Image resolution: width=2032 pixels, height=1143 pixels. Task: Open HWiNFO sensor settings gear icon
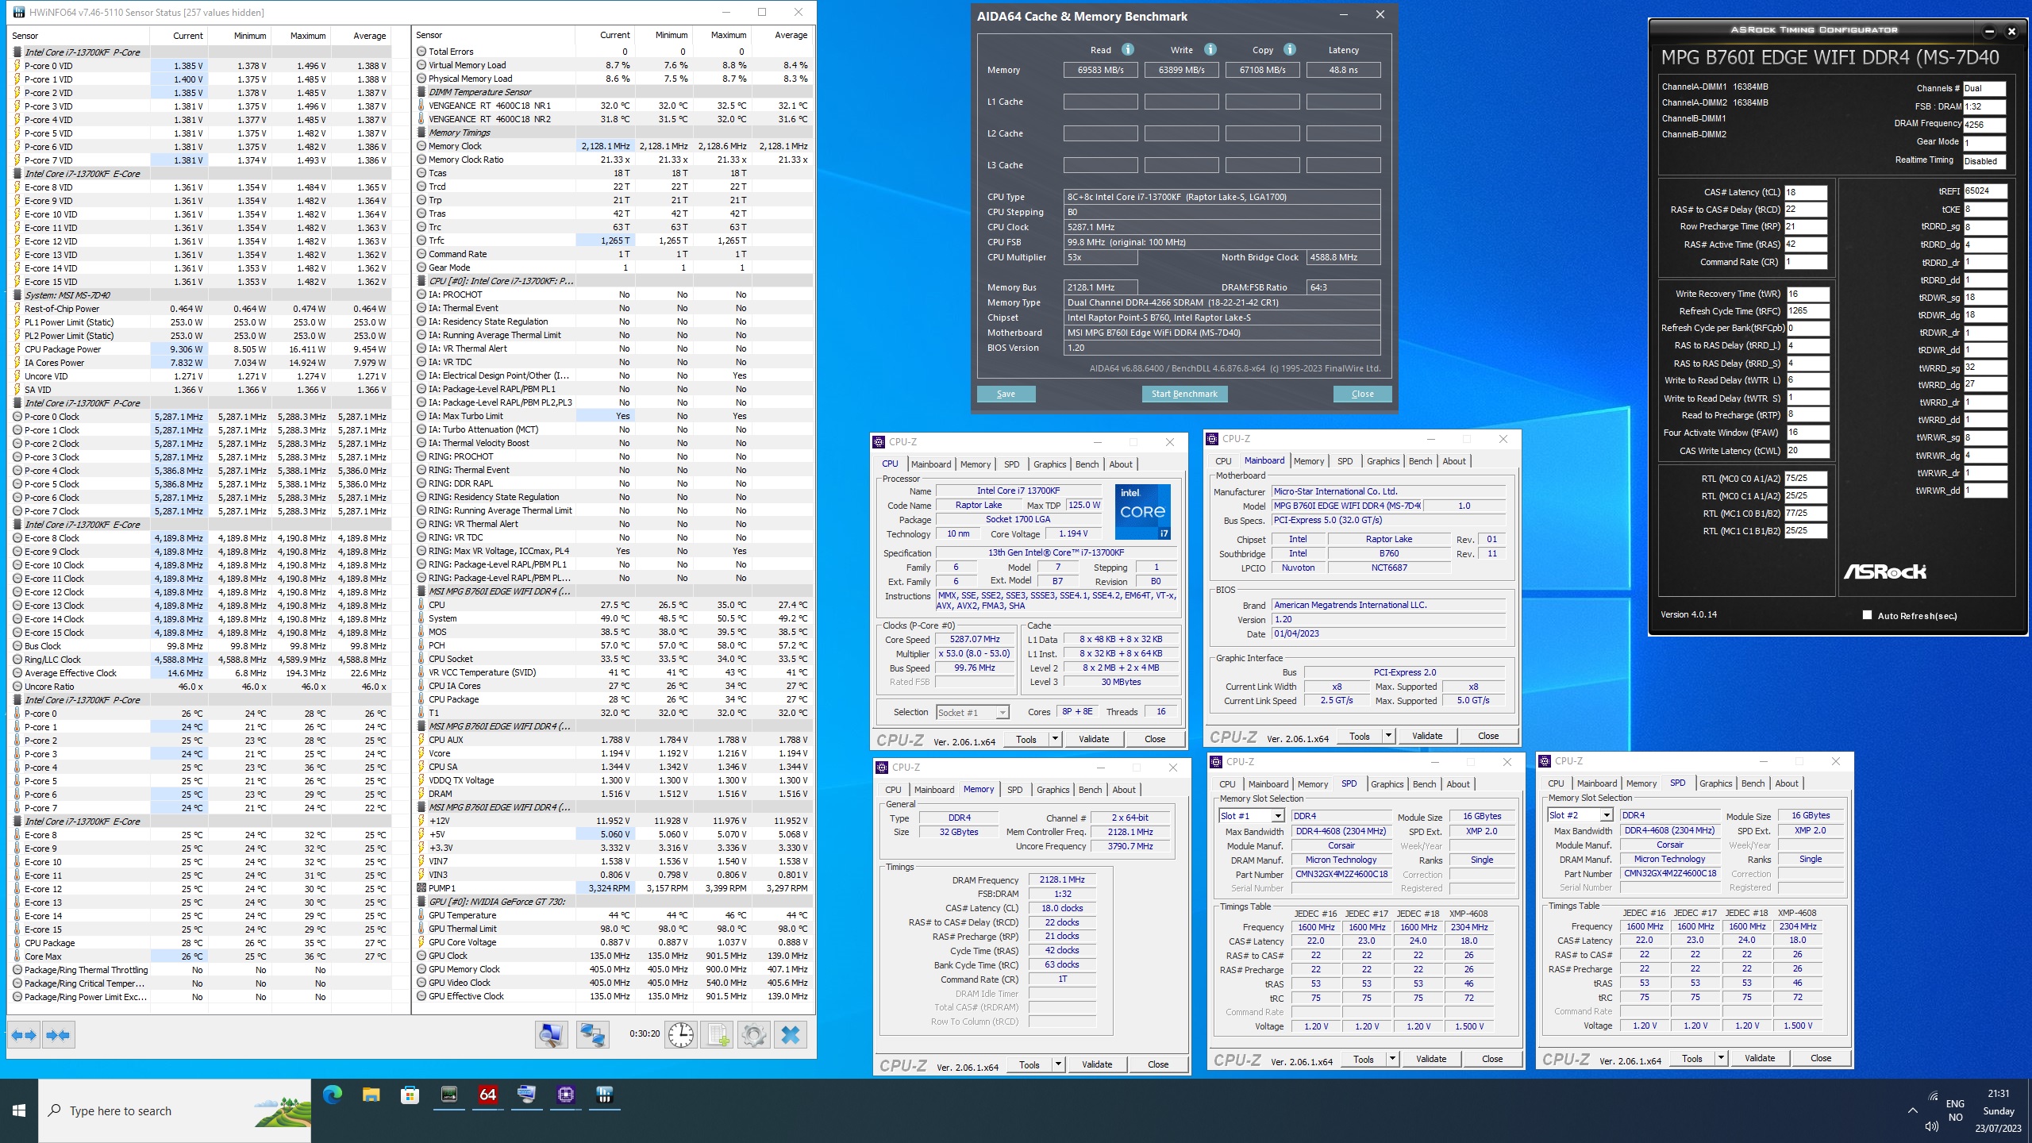click(753, 1035)
